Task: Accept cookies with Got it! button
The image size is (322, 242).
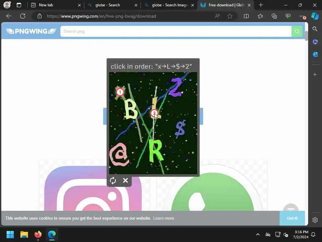Action: pyautogui.click(x=292, y=218)
